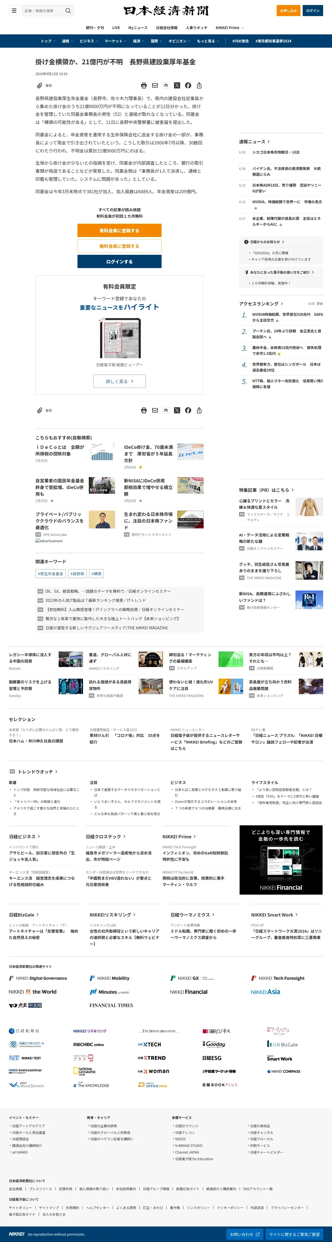Expand the オピニオン nav dropdown
The width and height of the screenshot is (332, 1242).
point(180,41)
